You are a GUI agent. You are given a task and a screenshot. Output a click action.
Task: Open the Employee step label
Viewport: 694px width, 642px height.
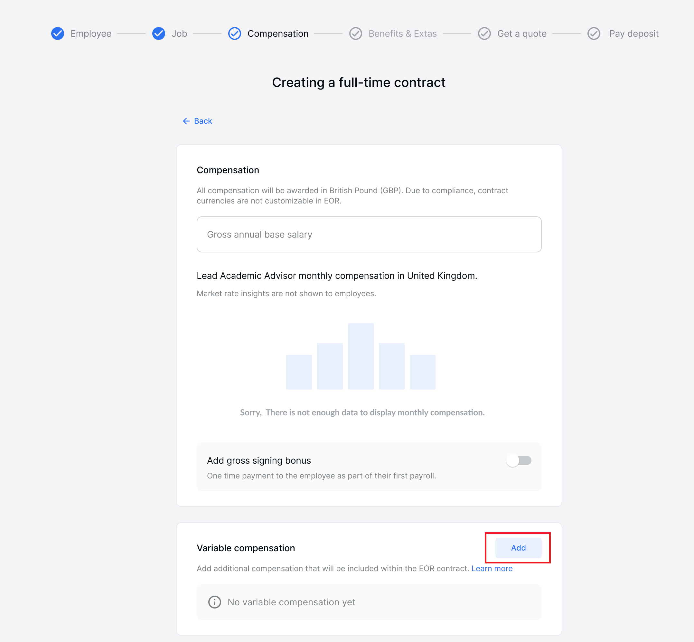(x=91, y=33)
